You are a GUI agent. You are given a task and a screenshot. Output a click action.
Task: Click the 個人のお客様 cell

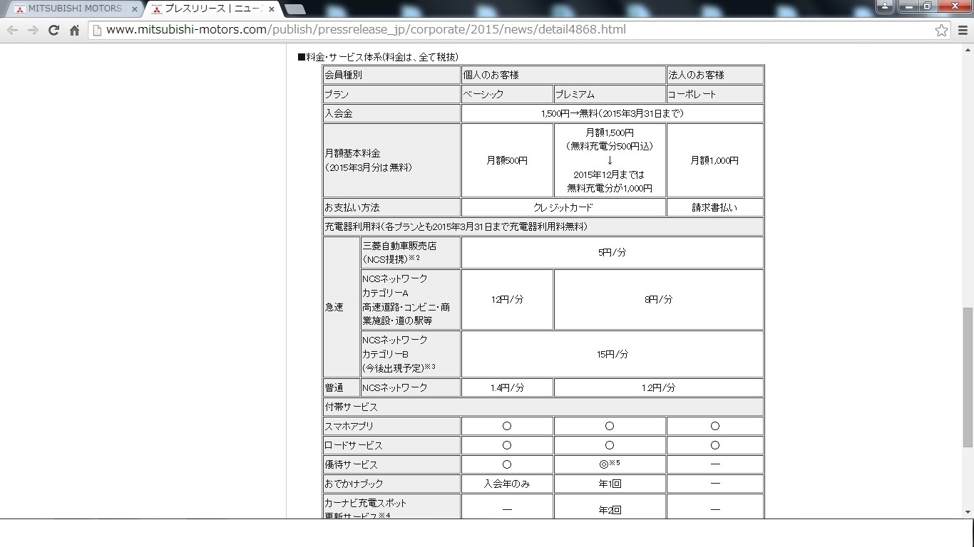tap(563, 75)
